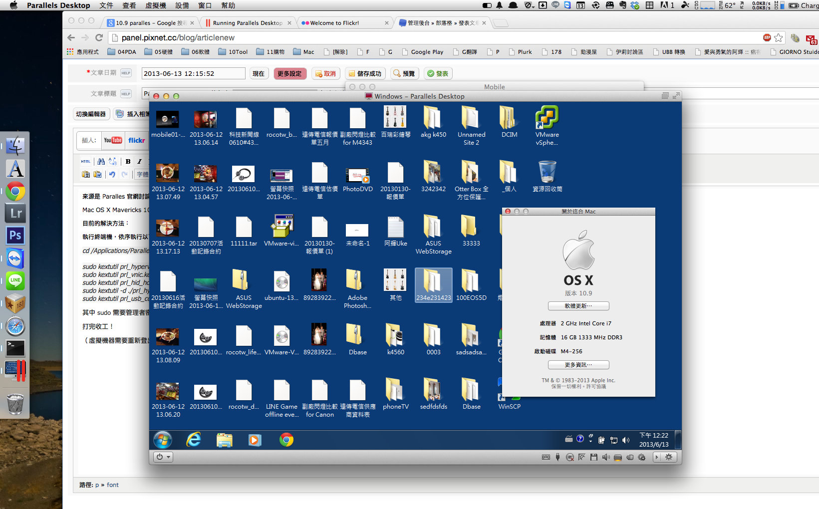Launch Chrome from the Windows taskbar

click(286, 440)
